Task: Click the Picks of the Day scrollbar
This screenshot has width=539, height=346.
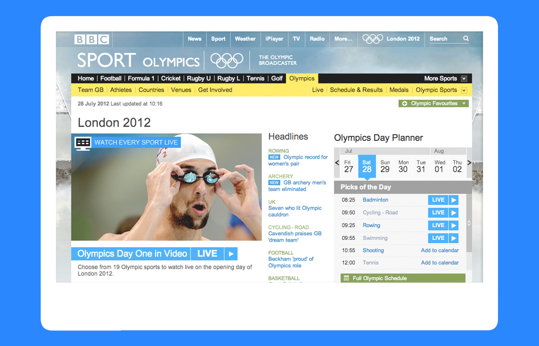Action: click(x=469, y=223)
